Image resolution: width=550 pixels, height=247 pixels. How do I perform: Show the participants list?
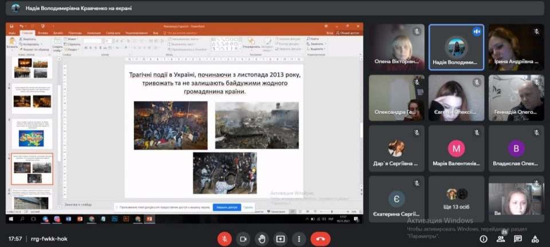pyautogui.click(x=501, y=238)
